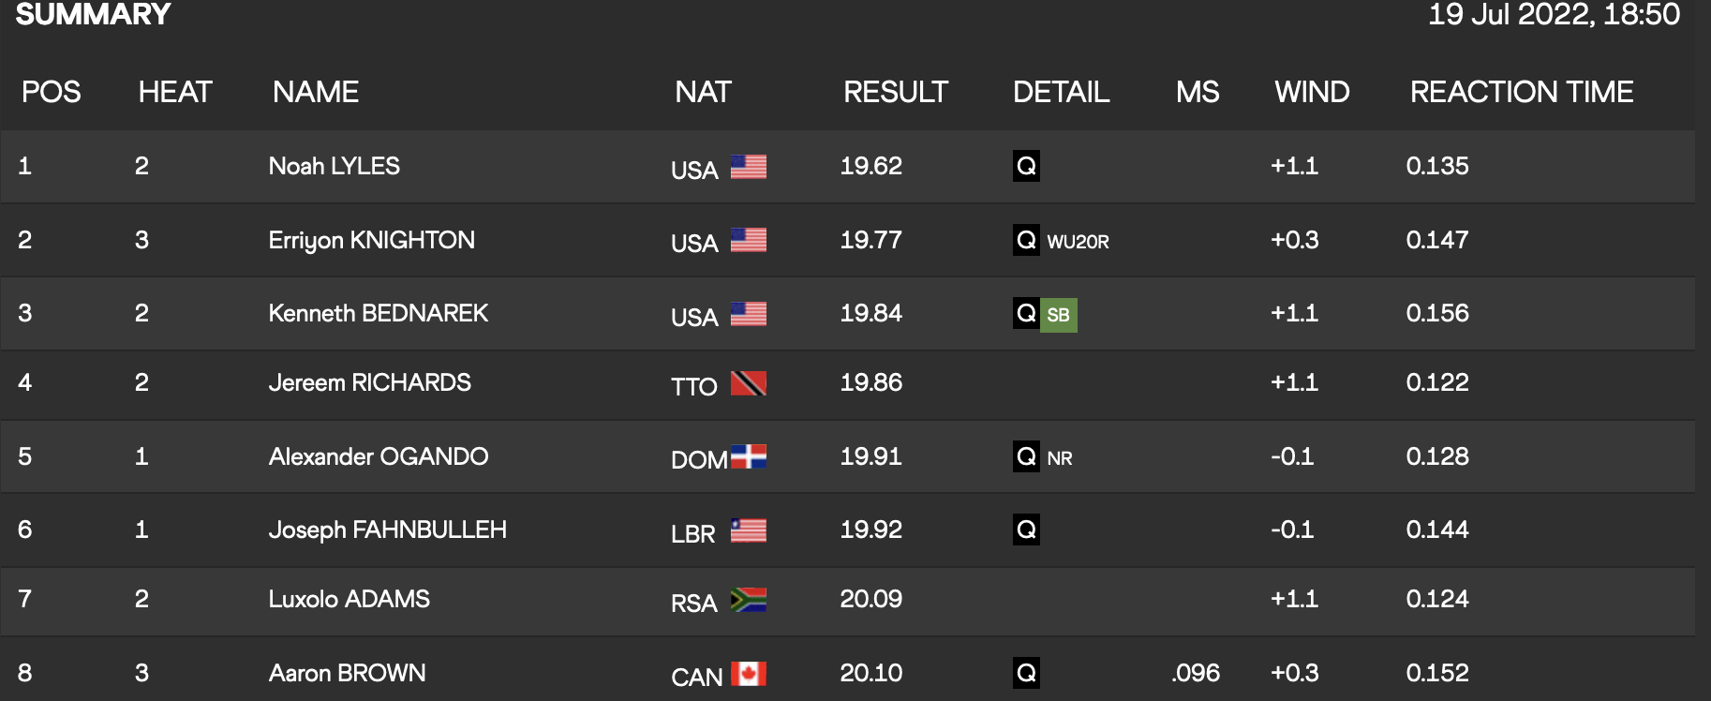Click the HEAT column header
The image size is (1711, 701).
pos(175,92)
